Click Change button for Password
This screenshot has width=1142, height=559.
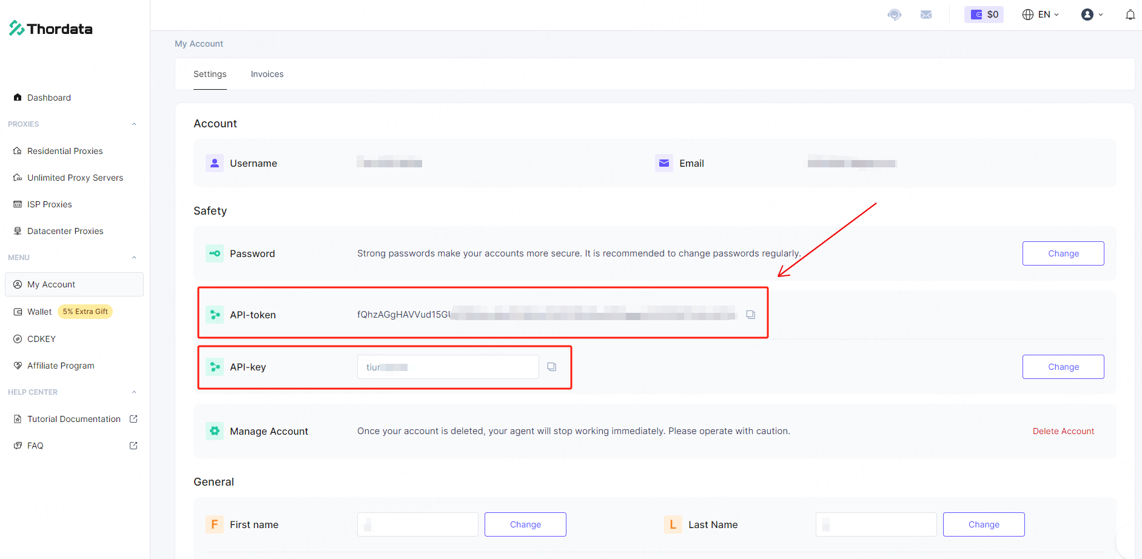(1063, 253)
